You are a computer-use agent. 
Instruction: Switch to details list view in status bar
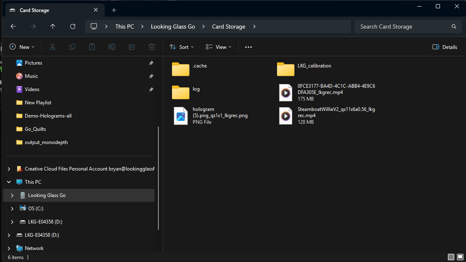(x=451, y=257)
